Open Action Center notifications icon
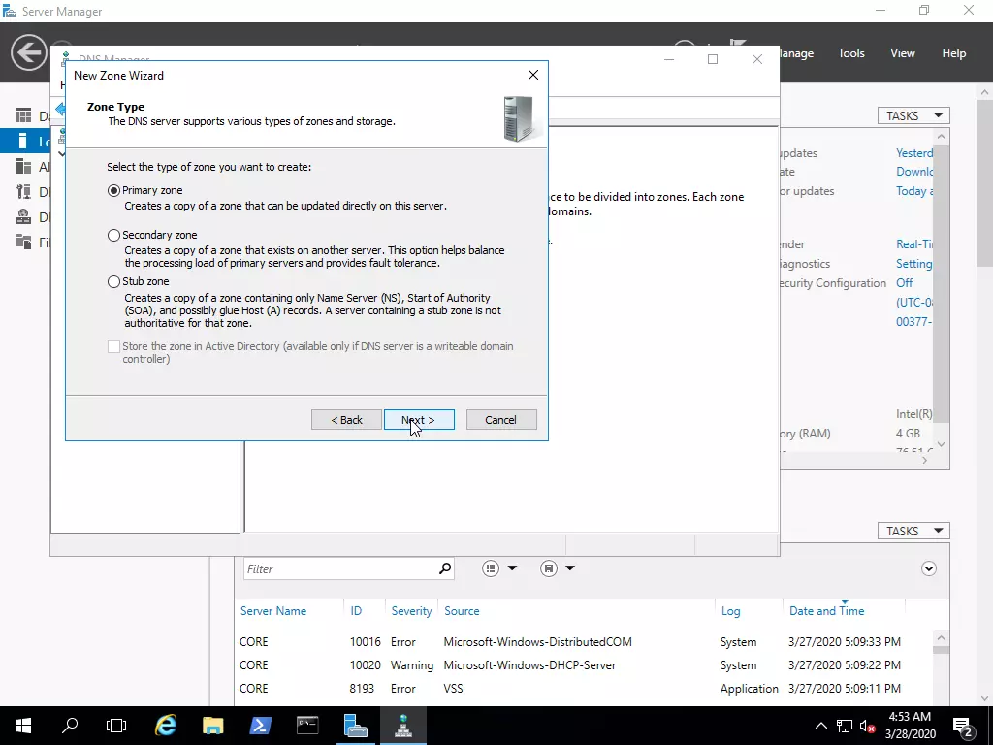Image resolution: width=993 pixels, height=745 pixels. pos(964,725)
